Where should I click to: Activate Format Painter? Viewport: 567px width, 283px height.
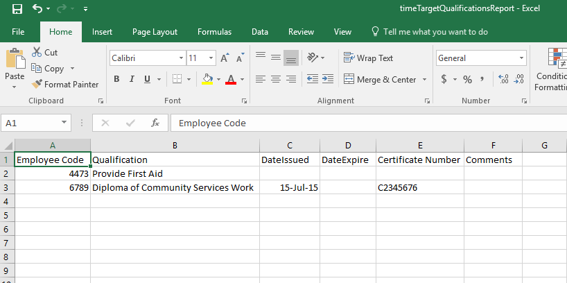click(x=64, y=85)
